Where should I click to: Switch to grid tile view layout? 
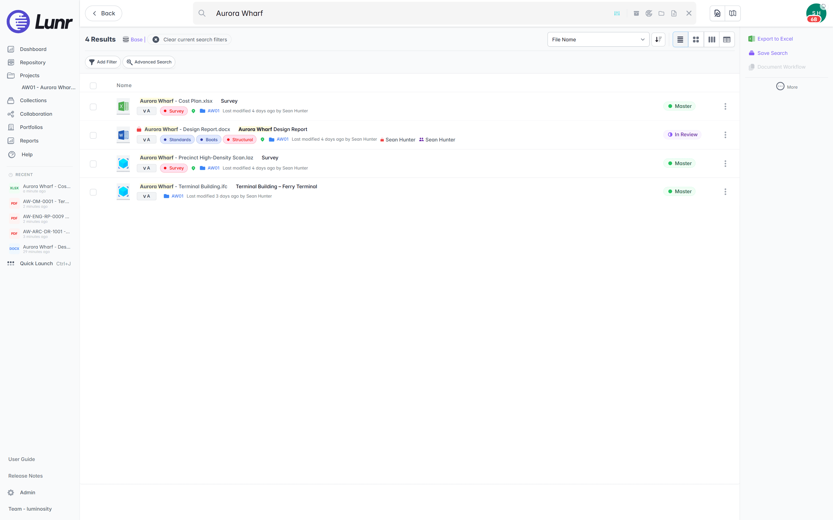[x=696, y=40]
